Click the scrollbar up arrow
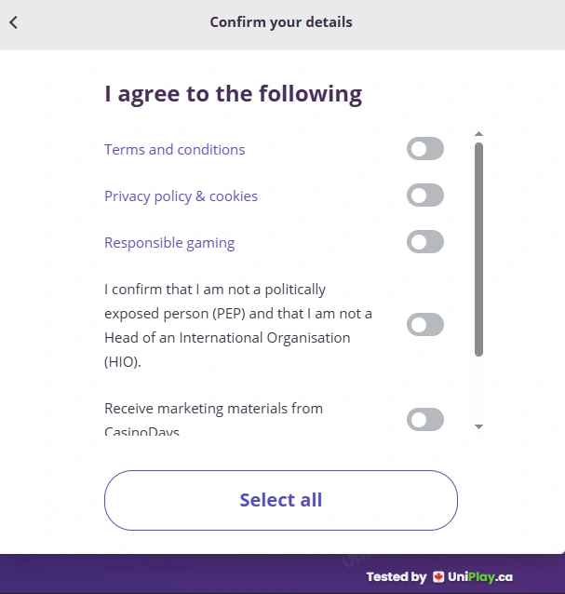 click(x=478, y=134)
